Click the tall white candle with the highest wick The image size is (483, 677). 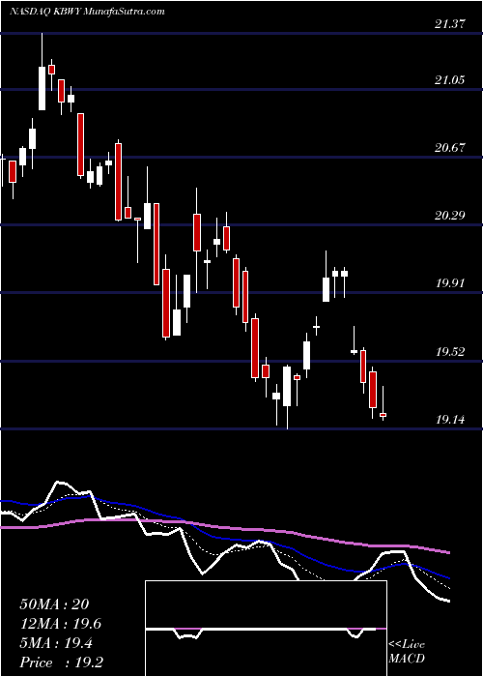coord(42,88)
